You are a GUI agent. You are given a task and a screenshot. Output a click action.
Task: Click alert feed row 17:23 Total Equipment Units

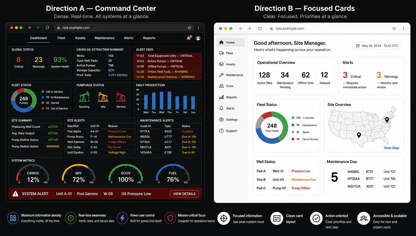pyautogui.click(x=167, y=56)
